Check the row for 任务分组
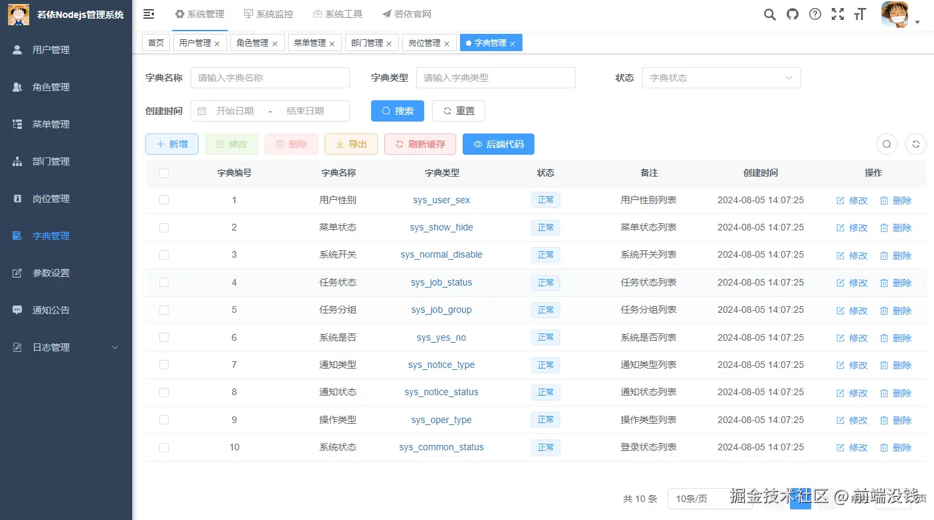This screenshot has height=520, width=934. (x=164, y=310)
